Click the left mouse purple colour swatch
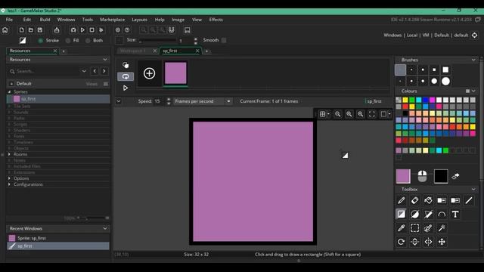Screen dimensions: 484x272 click(403, 176)
